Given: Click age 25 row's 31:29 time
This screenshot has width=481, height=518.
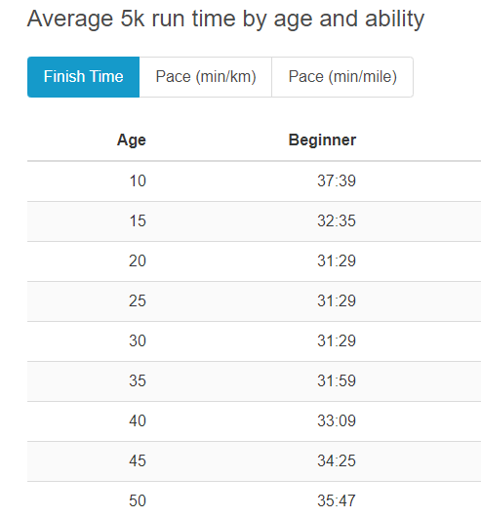Looking at the screenshot, I should tap(337, 301).
